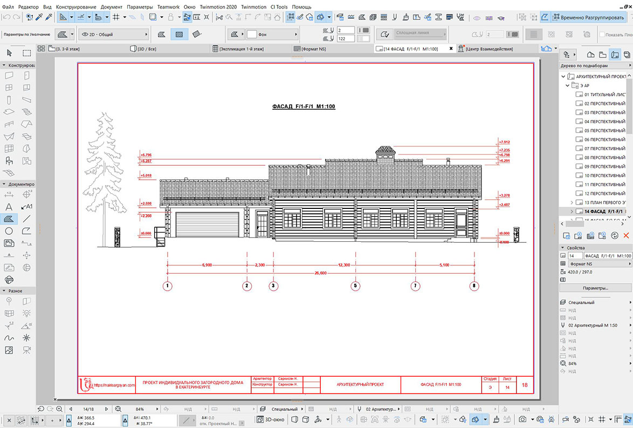Screen dimensions: 633x428
Task: Switch to the 3. 3-й этаж tab
Action: point(68,49)
